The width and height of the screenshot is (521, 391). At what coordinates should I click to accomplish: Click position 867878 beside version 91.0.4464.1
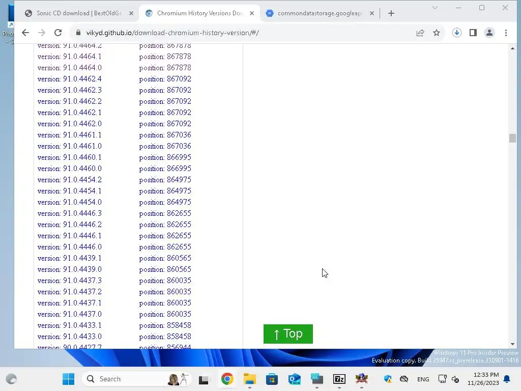pos(165,57)
